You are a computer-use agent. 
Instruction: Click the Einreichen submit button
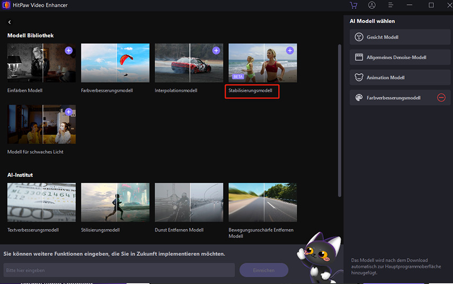point(264,270)
